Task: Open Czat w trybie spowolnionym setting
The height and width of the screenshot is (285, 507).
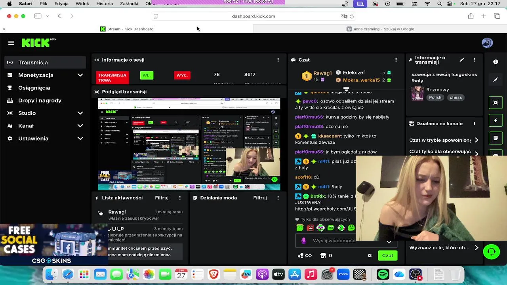Action: [444, 140]
